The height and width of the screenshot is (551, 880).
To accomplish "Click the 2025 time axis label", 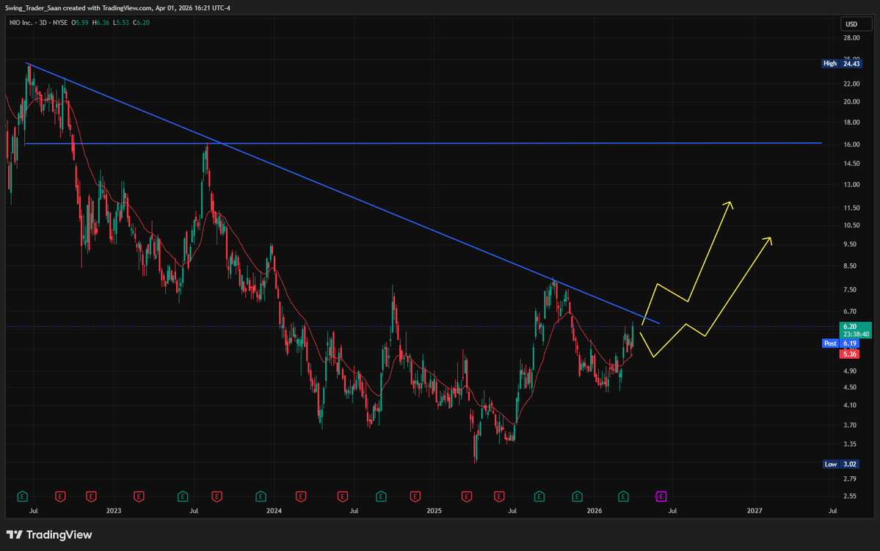I will coord(434,511).
